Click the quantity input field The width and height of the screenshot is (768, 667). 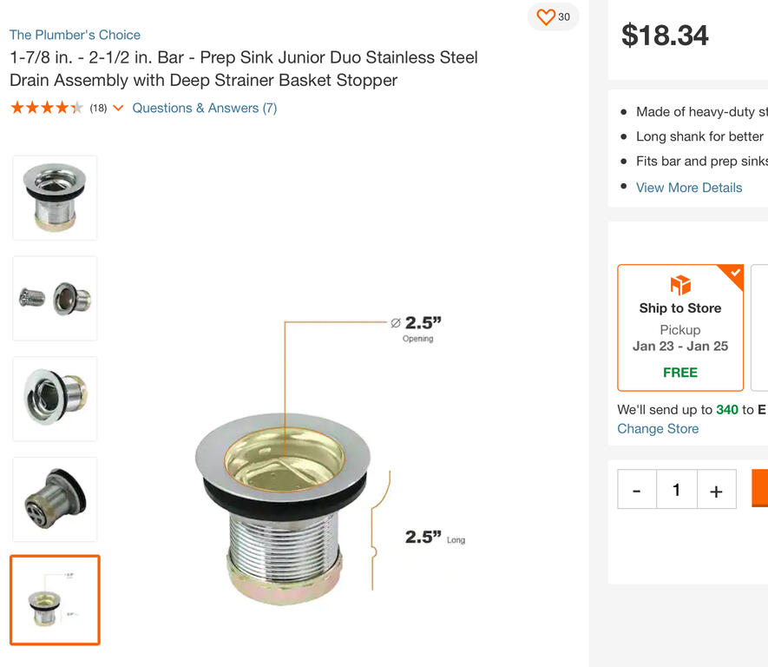tap(676, 490)
